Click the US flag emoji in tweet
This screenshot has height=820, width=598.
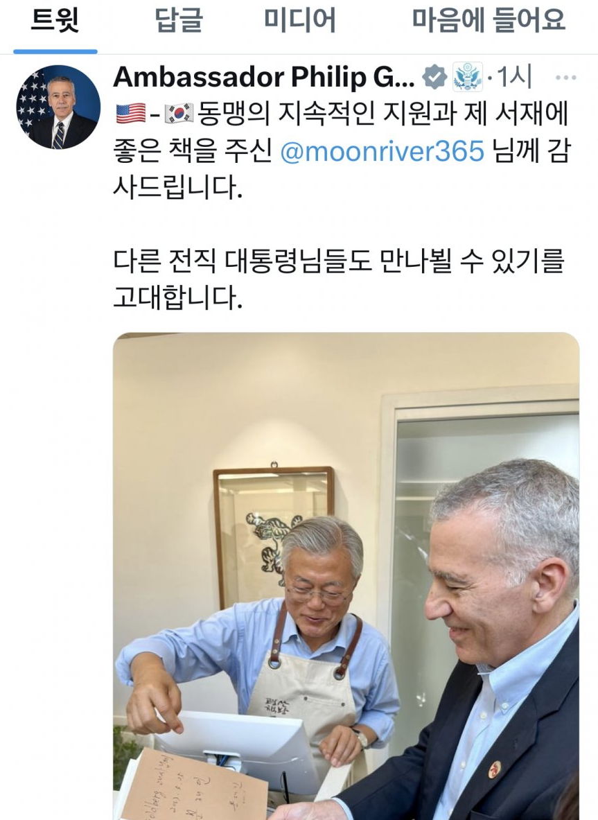[131, 114]
